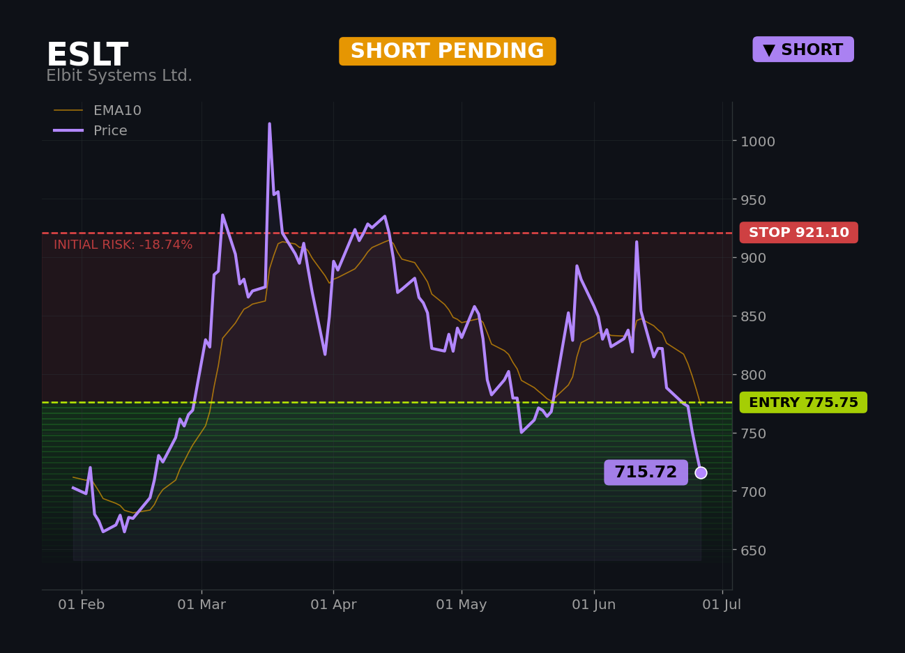Click the 900 price axis label

[x=753, y=258]
